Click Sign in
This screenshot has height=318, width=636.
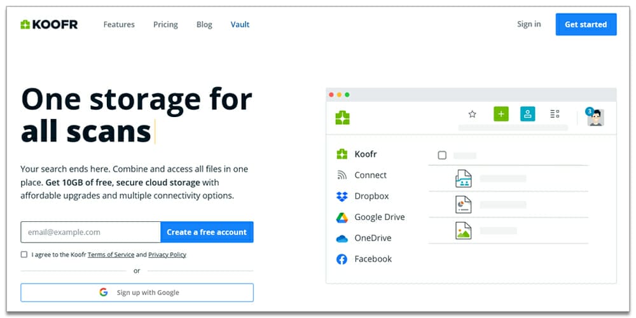[x=529, y=24]
